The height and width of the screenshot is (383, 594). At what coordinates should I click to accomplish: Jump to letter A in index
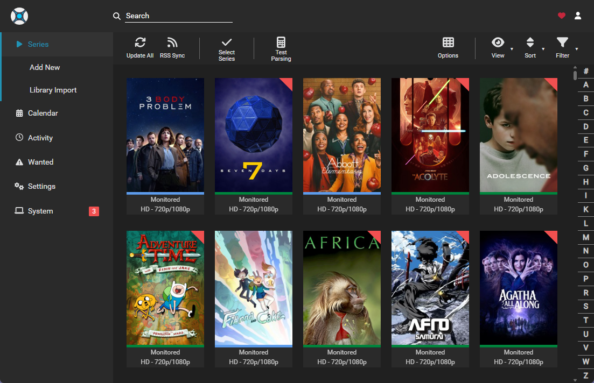pyautogui.click(x=586, y=85)
